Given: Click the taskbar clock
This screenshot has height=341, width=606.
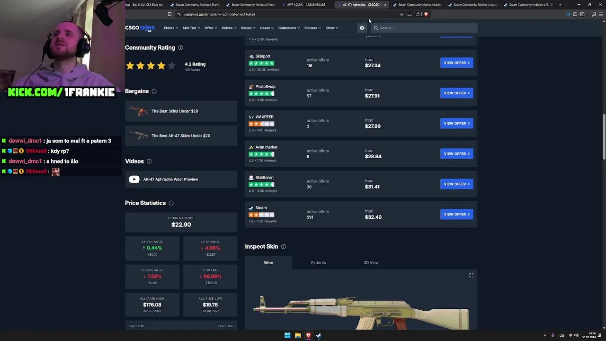Looking at the screenshot, I should [x=589, y=335].
